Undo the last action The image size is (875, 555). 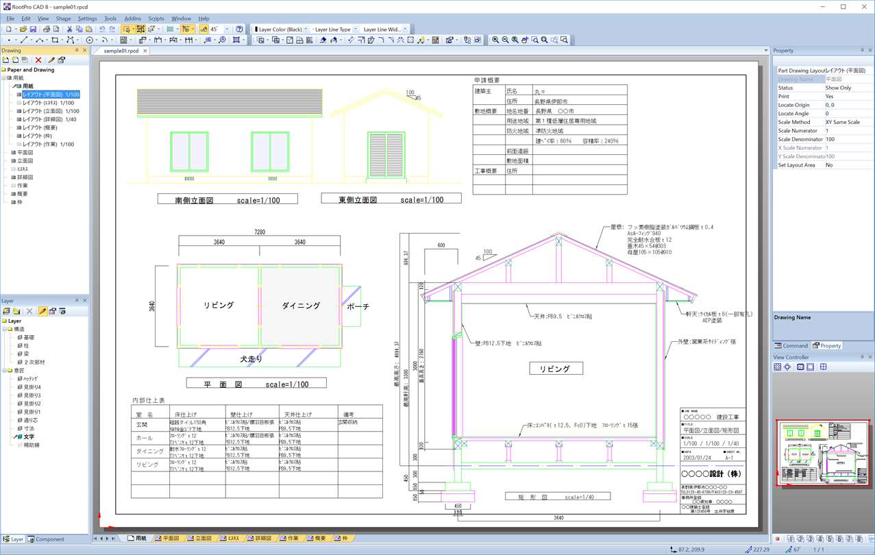pos(102,29)
